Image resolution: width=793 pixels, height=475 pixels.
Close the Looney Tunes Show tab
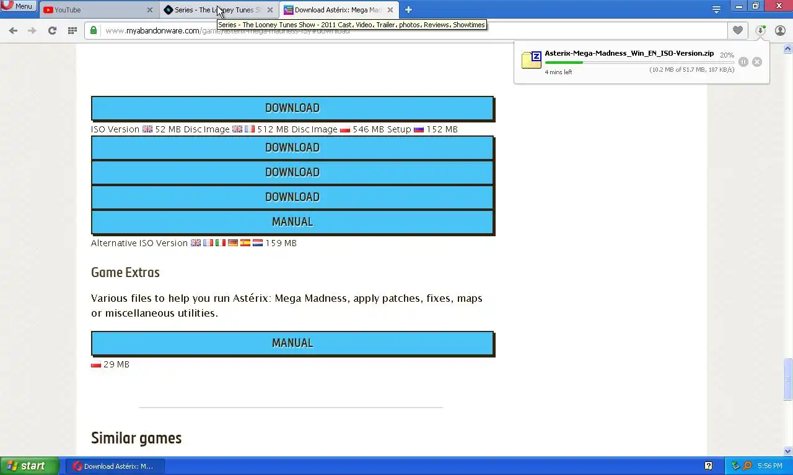(269, 10)
